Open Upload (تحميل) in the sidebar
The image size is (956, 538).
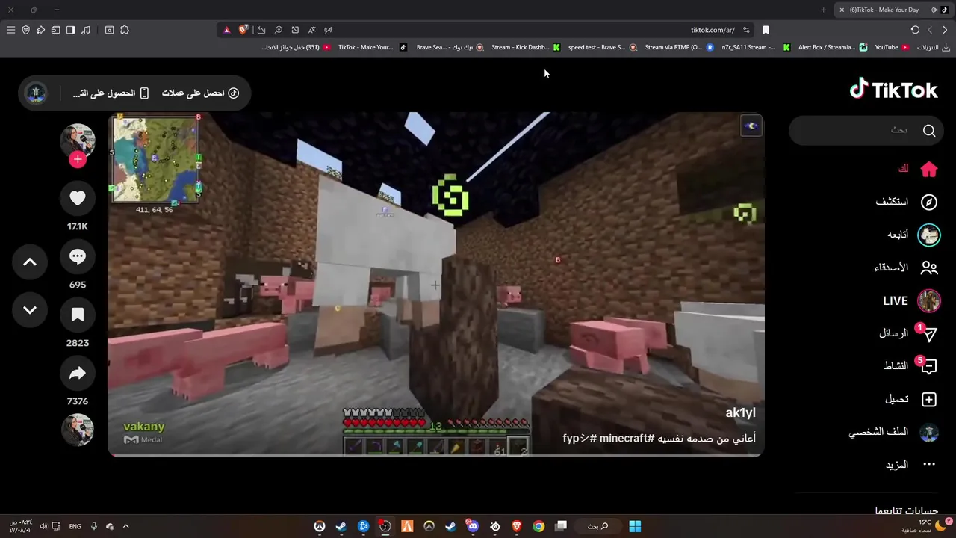click(x=910, y=399)
